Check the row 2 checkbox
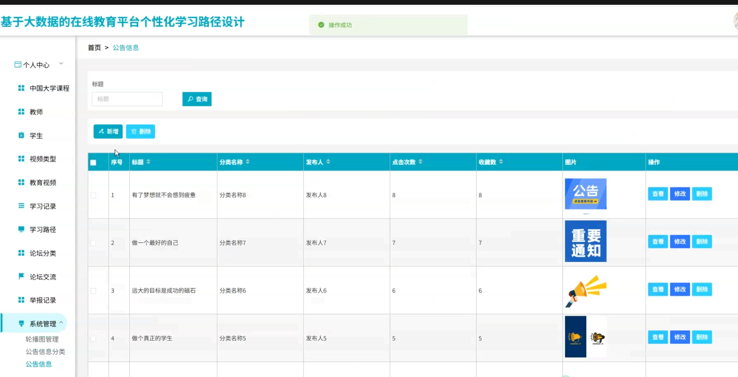 point(93,243)
